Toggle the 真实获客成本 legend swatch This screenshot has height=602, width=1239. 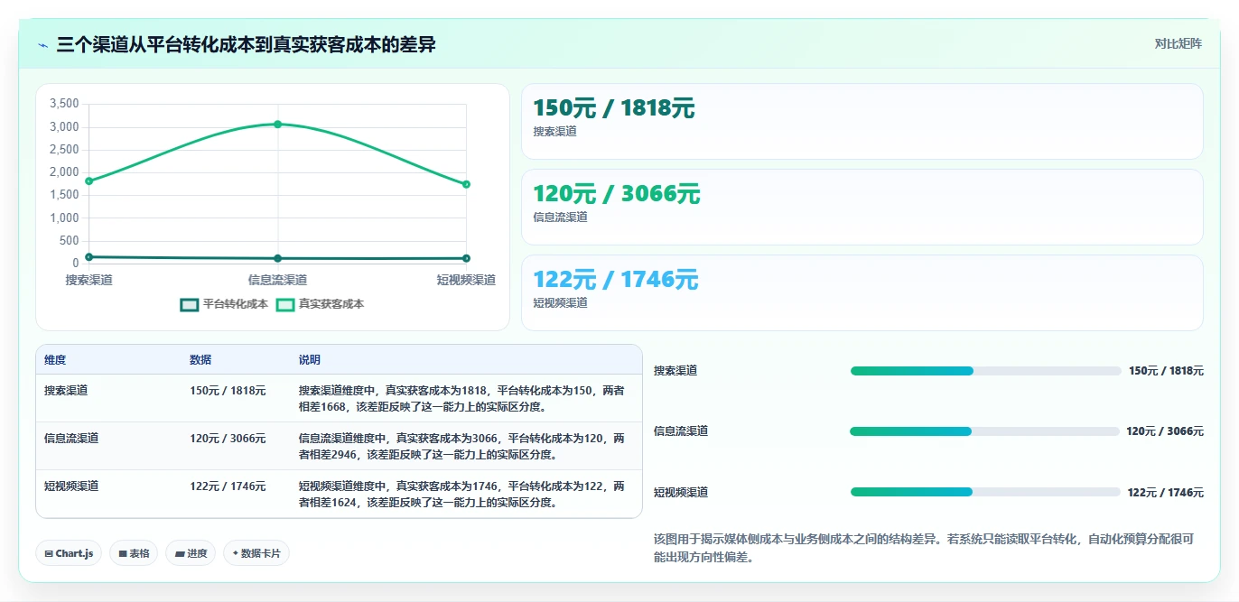coord(285,305)
